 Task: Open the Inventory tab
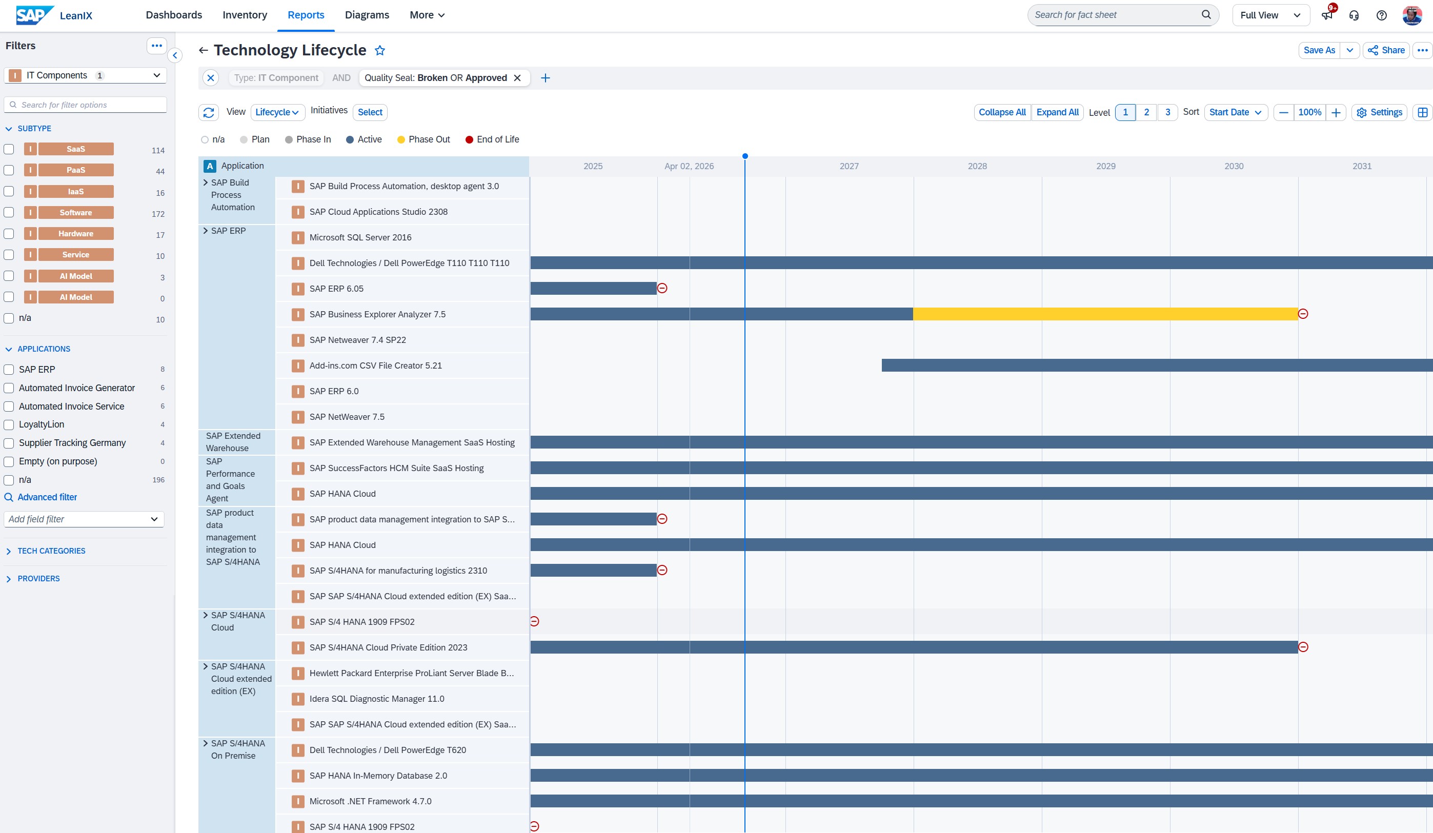pyautogui.click(x=245, y=15)
